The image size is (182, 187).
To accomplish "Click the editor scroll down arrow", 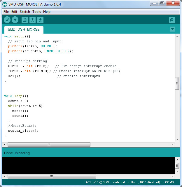I will [177, 139].
